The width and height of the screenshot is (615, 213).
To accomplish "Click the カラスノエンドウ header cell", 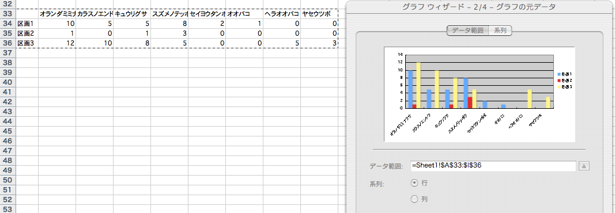I will point(95,14).
